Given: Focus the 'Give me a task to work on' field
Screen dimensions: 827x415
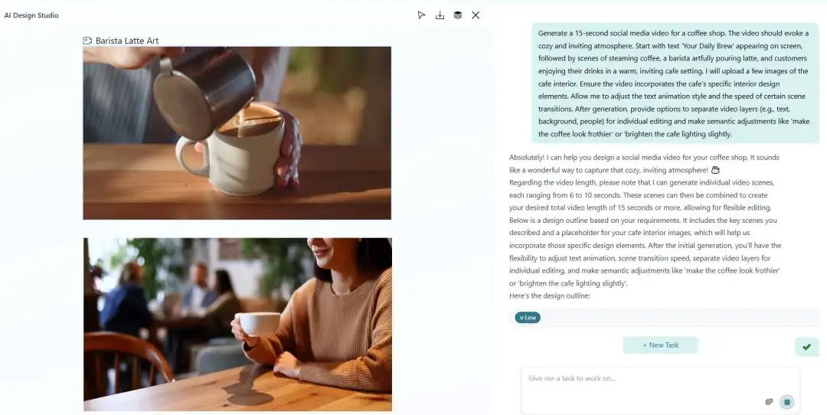Looking at the screenshot, I should (x=660, y=390).
